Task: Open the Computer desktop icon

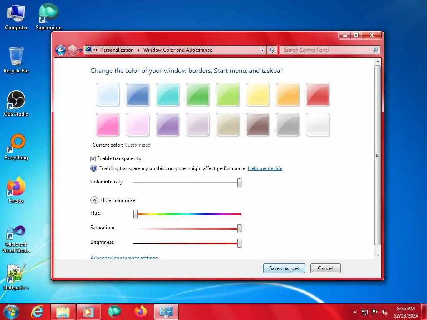Action: 16,17
